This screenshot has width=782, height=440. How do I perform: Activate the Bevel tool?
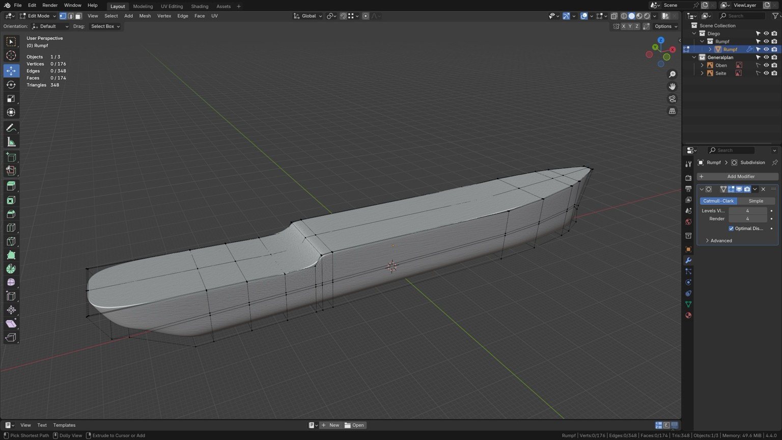point(11,214)
